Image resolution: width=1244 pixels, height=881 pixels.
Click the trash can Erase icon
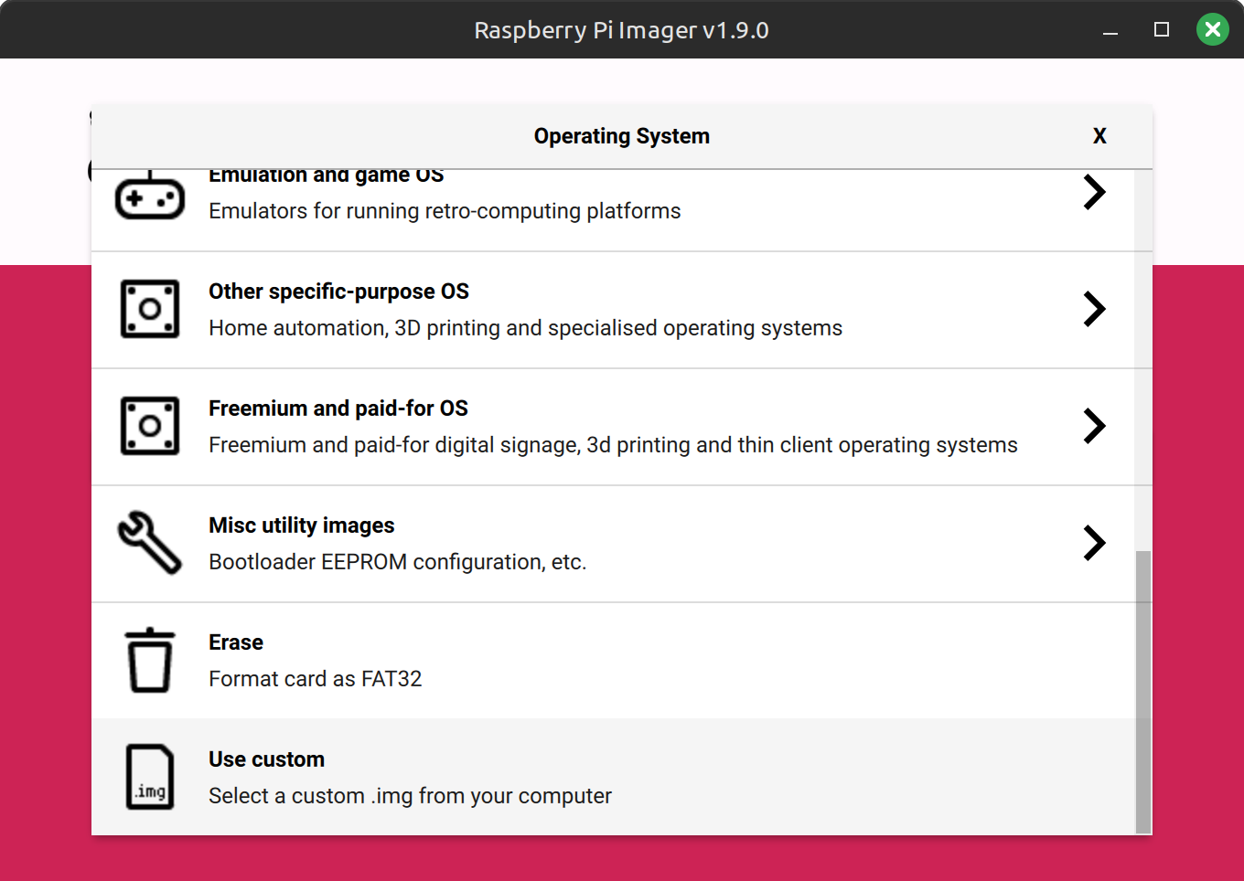coord(150,660)
